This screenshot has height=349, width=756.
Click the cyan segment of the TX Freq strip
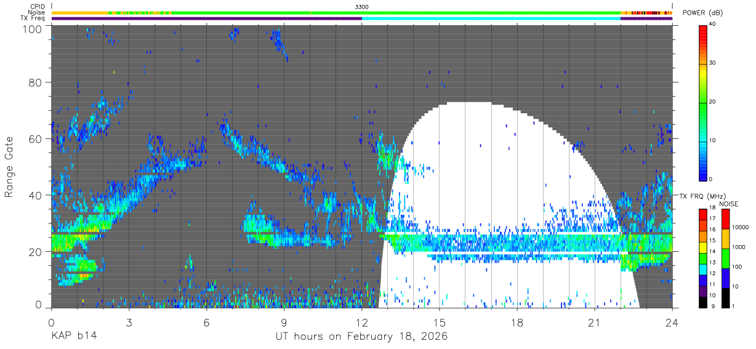pos(491,18)
